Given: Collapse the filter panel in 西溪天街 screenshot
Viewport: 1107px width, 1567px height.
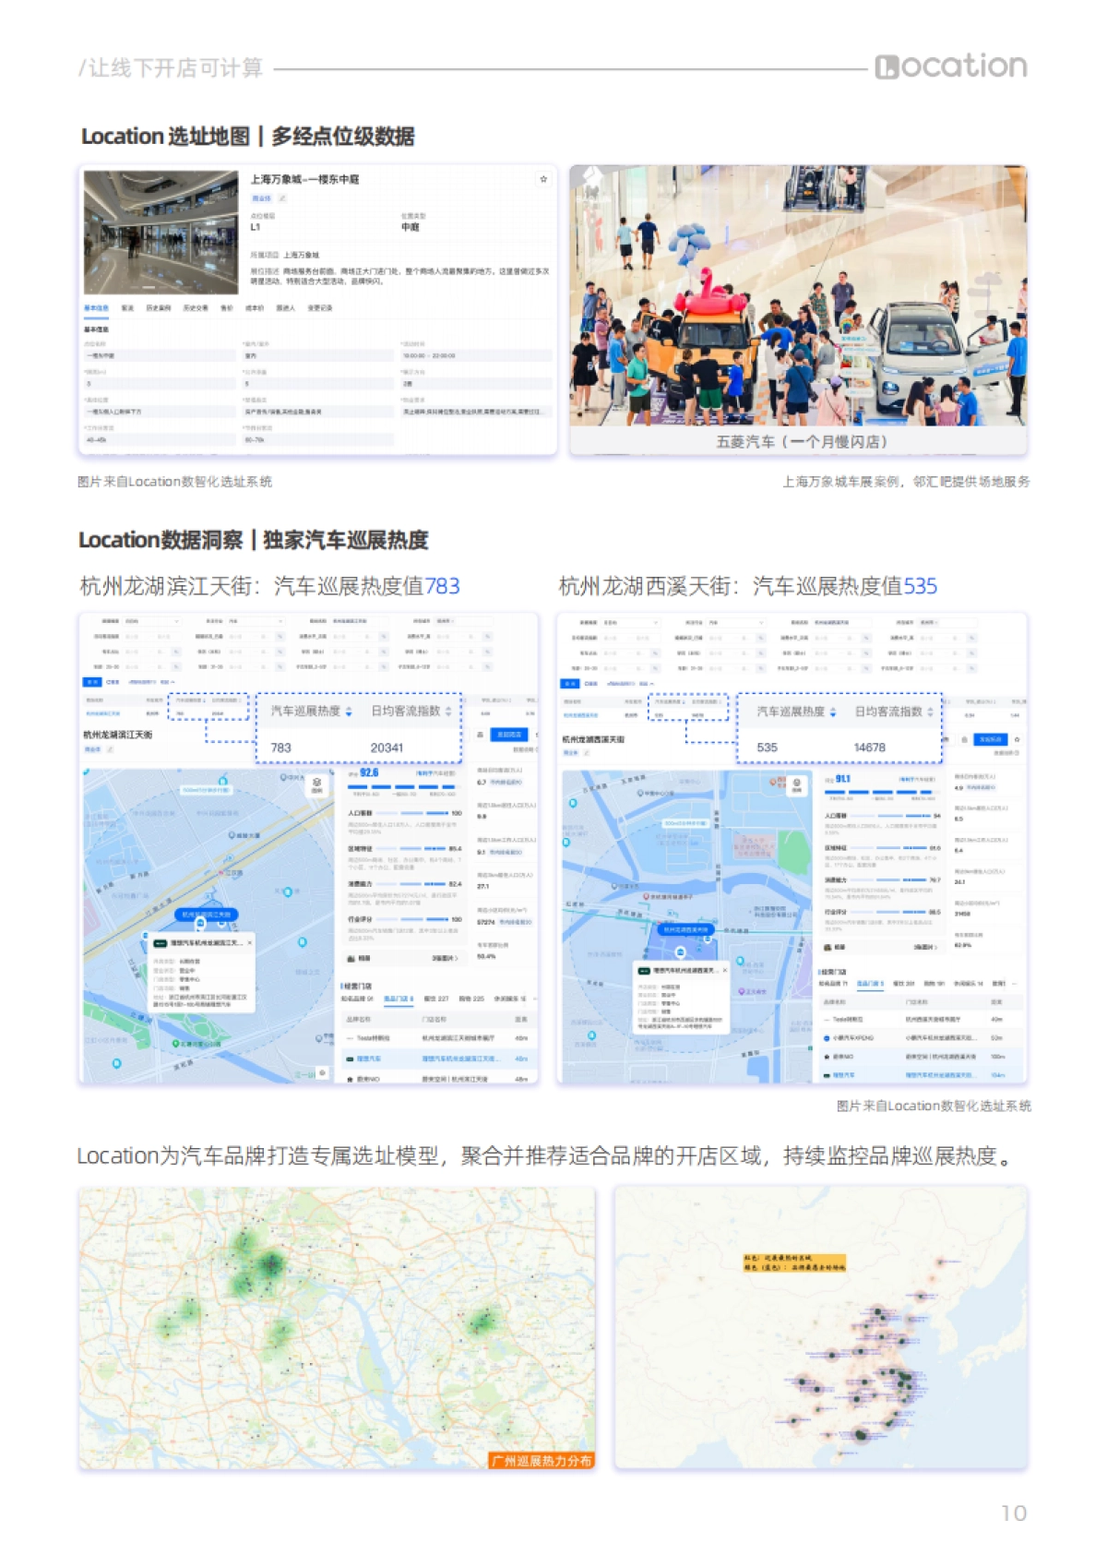Looking at the screenshot, I should pyautogui.click(x=645, y=684).
